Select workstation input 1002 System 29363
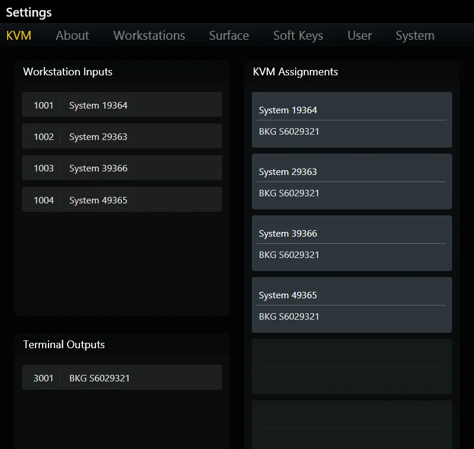Screen dimensions: 474x449 (x=122, y=136)
